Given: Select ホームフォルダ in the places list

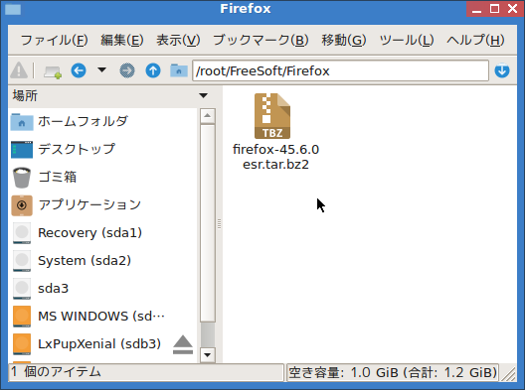Looking at the screenshot, I should [x=102, y=121].
